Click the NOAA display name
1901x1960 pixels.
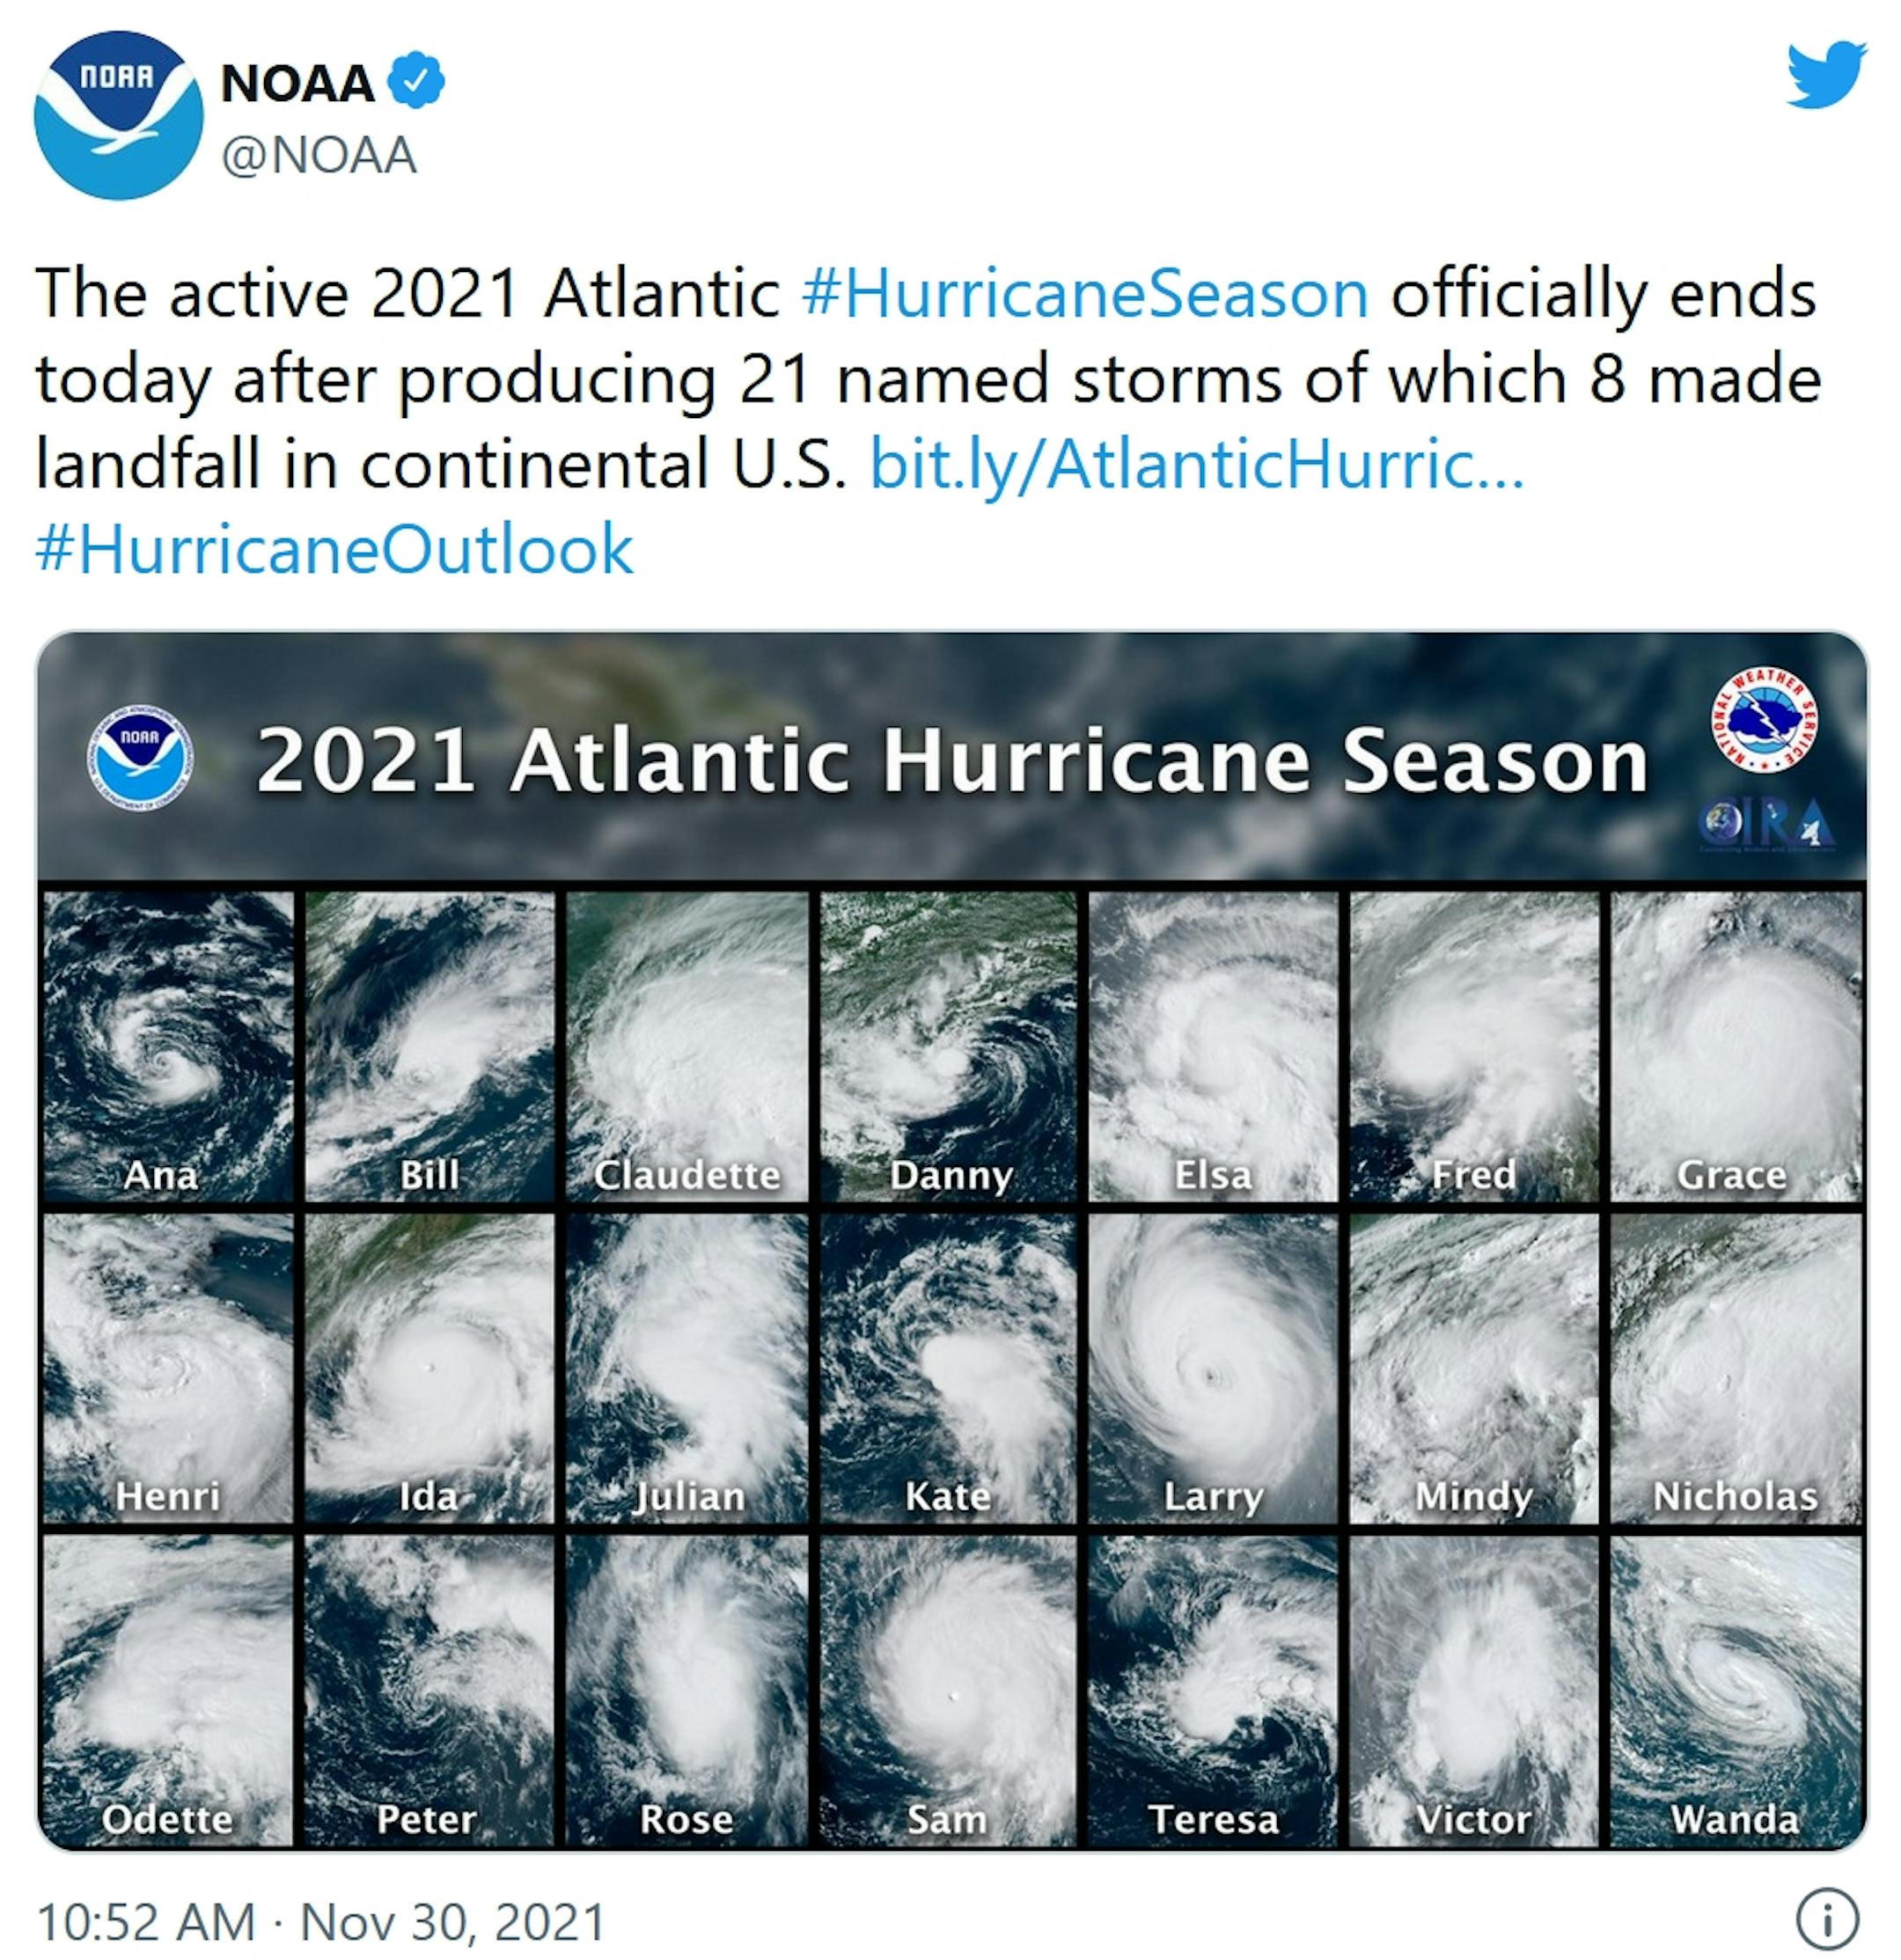tap(298, 82)
